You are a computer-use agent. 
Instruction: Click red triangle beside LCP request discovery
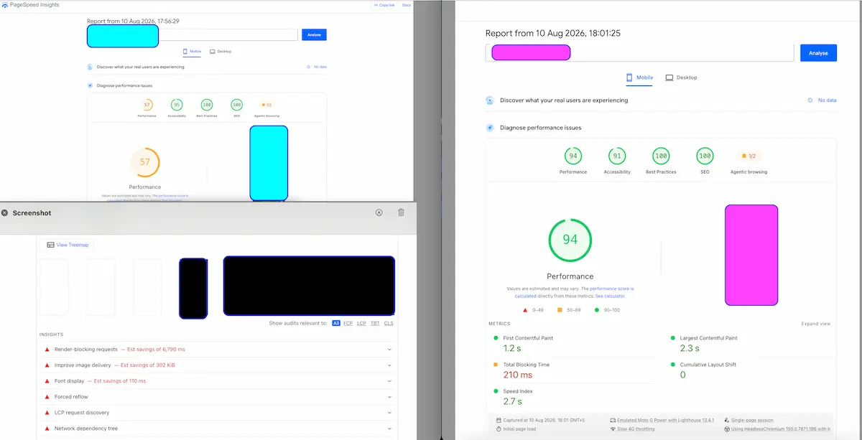click(47, 413)
